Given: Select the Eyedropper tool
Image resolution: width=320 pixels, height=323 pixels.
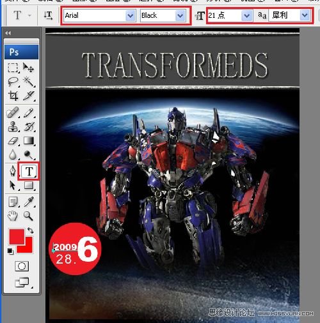Looking at the screenshot, I should point(29,202).
